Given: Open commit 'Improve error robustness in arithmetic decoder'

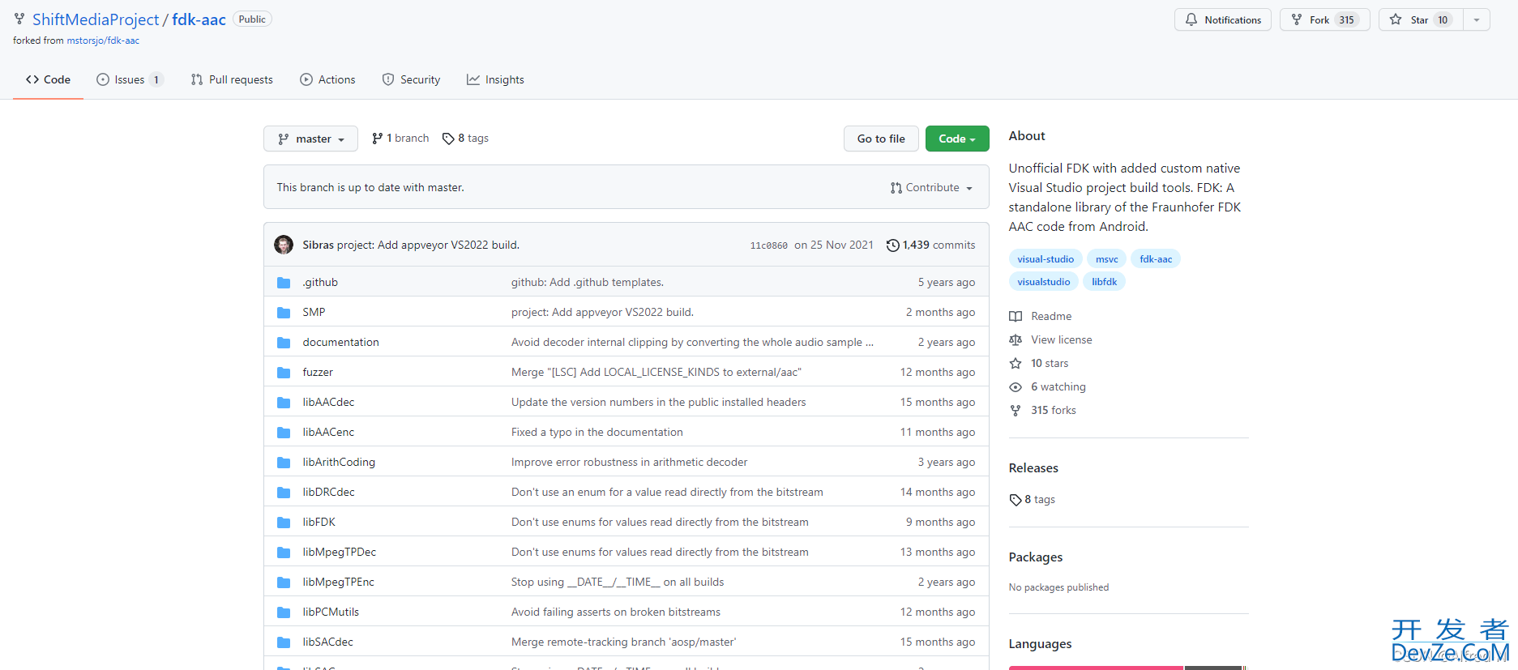Looking at the screenshot, I should coord(630,463).
